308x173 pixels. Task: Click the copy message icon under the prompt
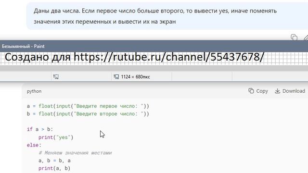coord(294,37)
